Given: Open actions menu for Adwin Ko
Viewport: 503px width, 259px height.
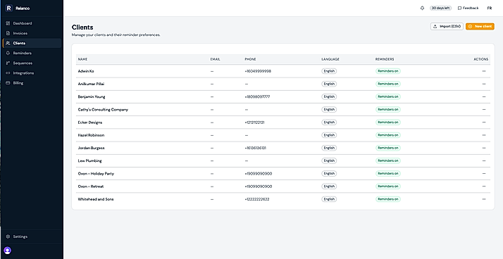Looking at the screenshot, I should tap(484, 71).
